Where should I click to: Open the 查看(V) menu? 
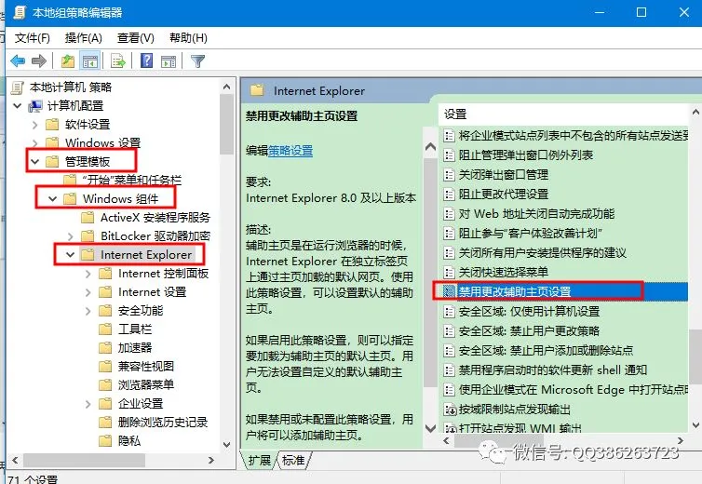(x=135, y=38)
